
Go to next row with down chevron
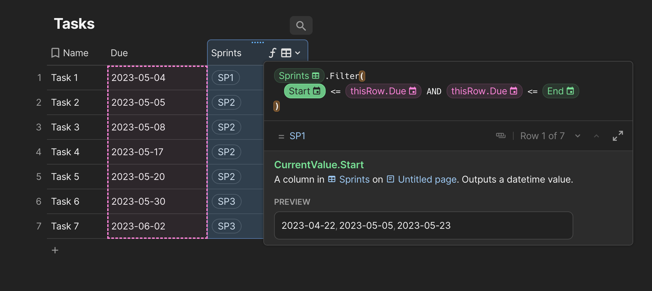click(578, 136)
